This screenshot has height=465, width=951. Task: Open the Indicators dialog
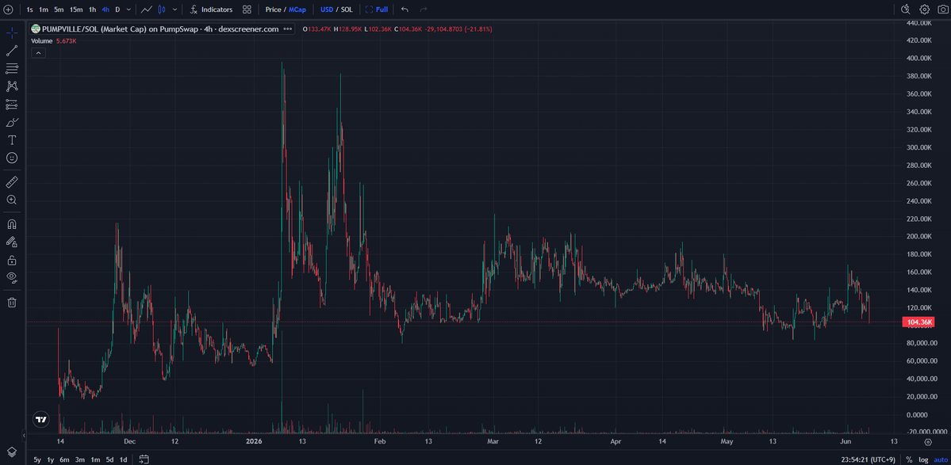[210, 10]
